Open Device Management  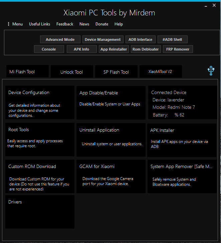click(103, 39)
